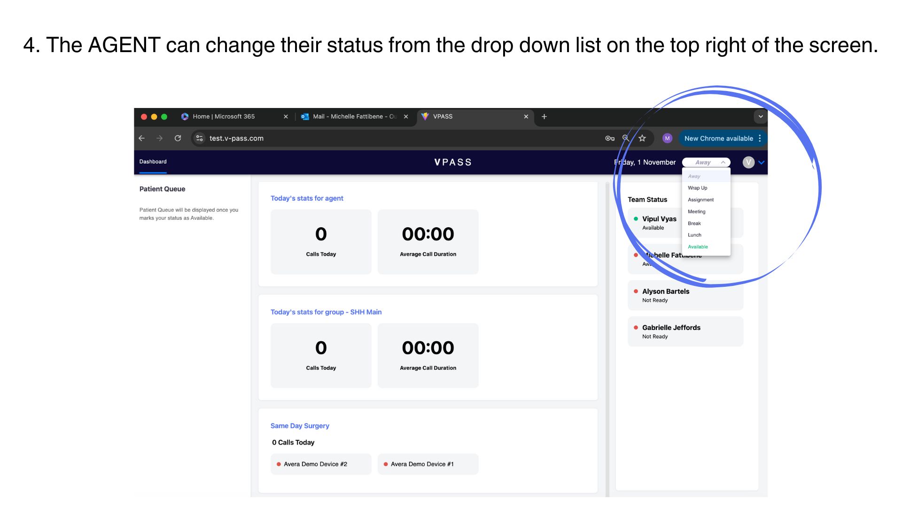Select Assignment status
The height and width of the screenshot is (507, 902).
pyautogui.click(x=706, y=200)
